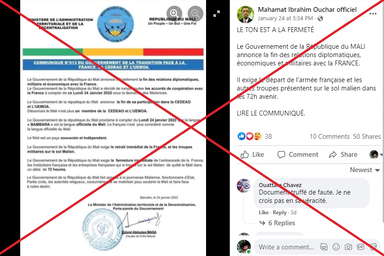Share the post
Viewport: 384px width, 256px height.
[x=343, y=155]
